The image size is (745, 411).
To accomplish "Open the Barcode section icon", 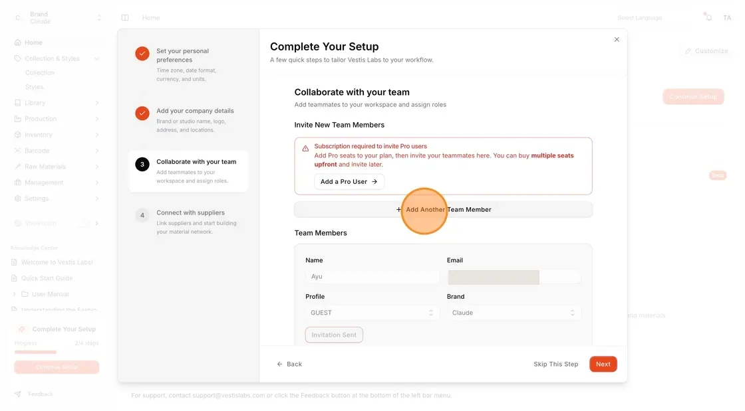I will 17,151.
